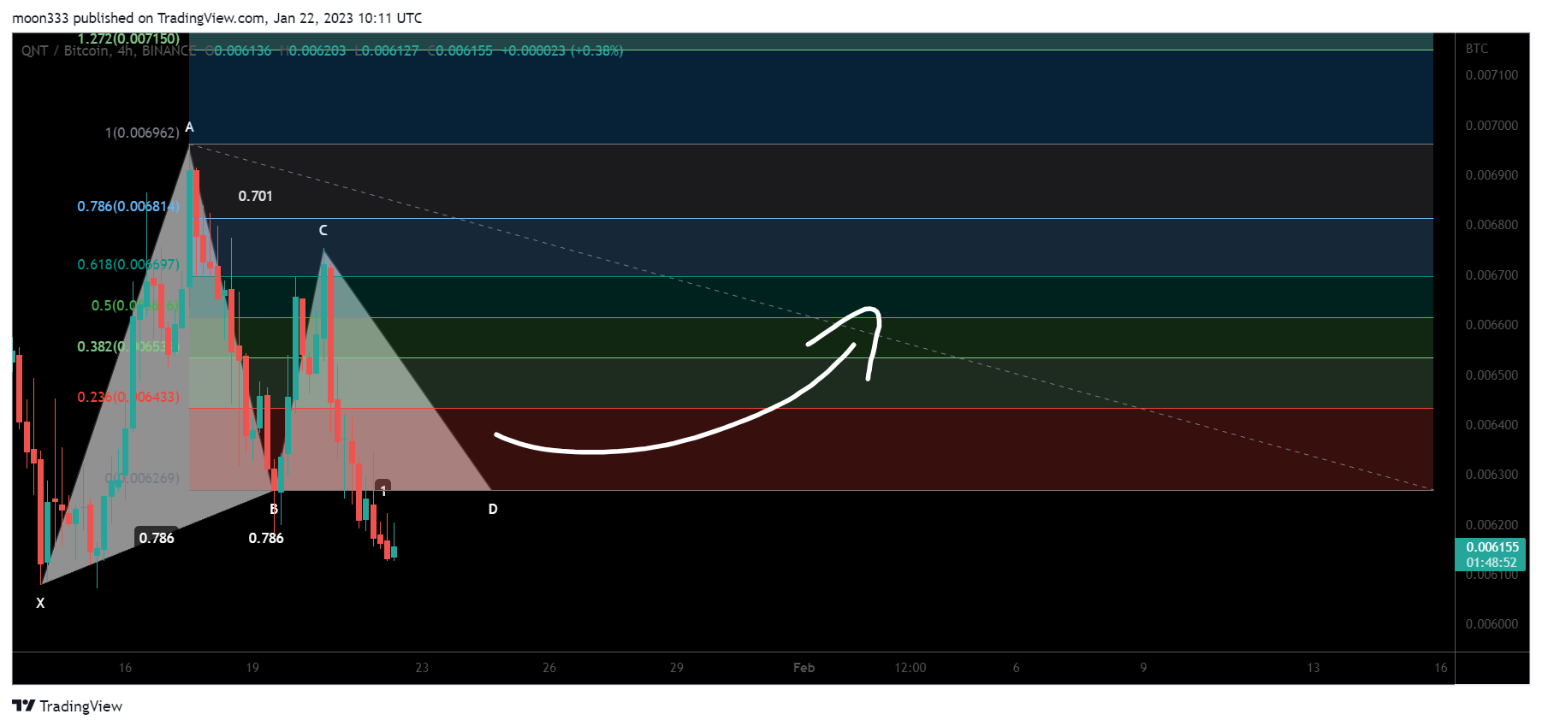
Task: Click the date axis label 19
Action: pos(252,668)
